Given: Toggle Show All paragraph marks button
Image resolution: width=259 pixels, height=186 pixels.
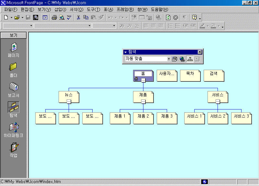Looking at the screenshot, I should (185, 17).
